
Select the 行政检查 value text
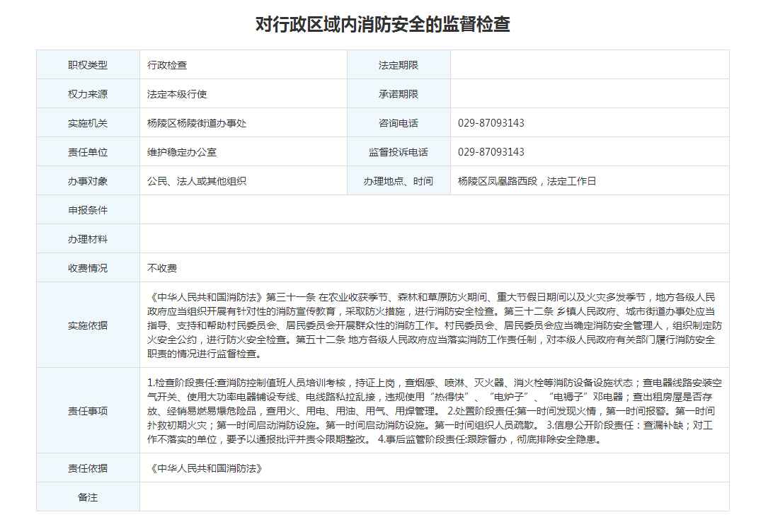[x=167, y=65]
